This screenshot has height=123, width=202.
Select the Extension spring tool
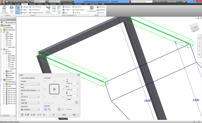point(101,7)
